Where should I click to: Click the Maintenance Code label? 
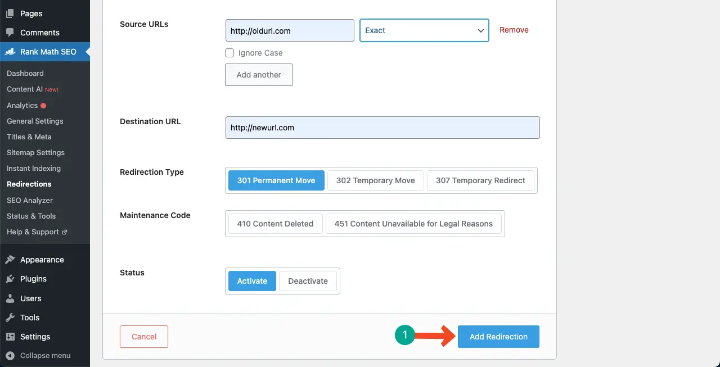(155, 215)
